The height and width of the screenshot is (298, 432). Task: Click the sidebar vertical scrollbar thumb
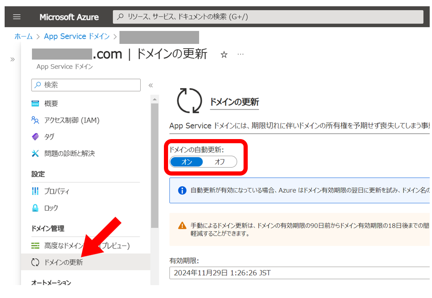pyautogui.click(x=155, y=165)
